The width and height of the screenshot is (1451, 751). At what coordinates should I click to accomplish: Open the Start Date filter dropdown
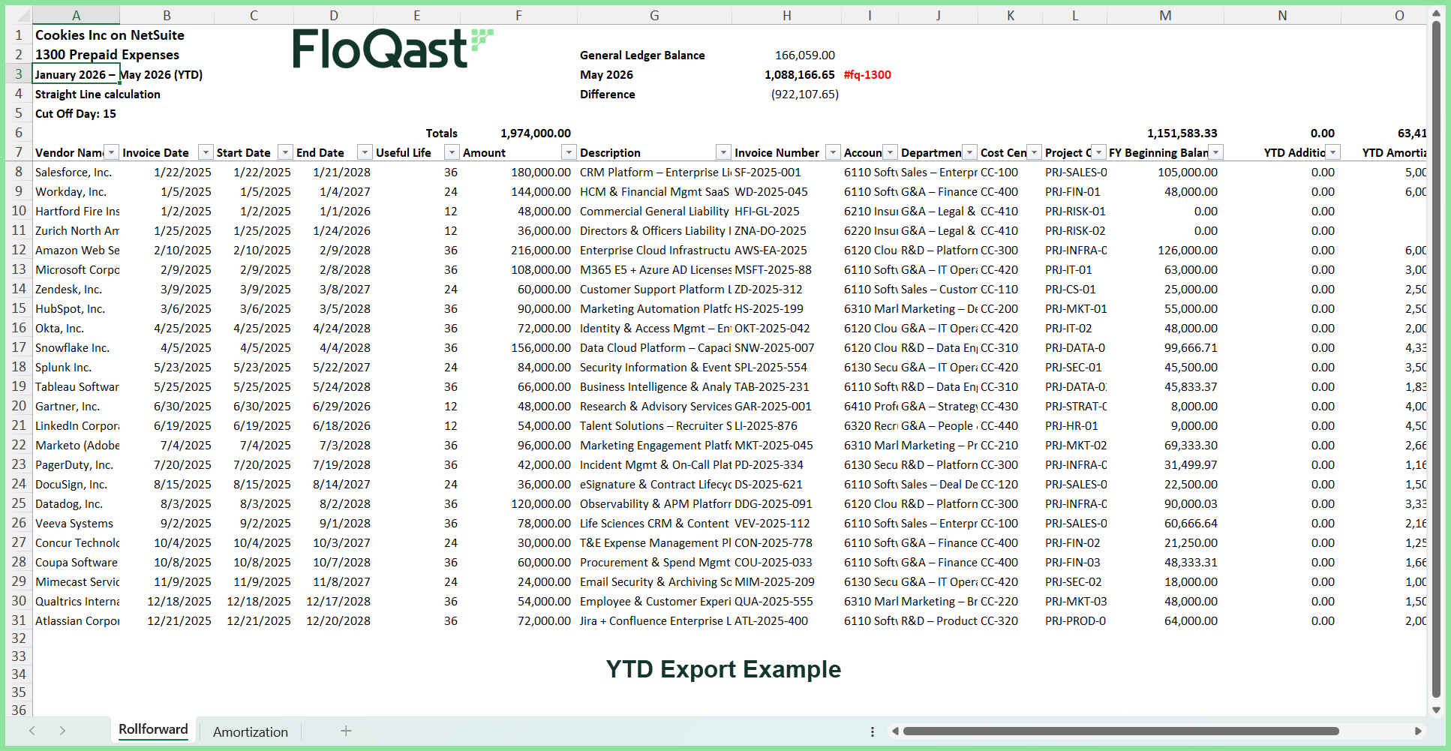[x=285, y=152]
